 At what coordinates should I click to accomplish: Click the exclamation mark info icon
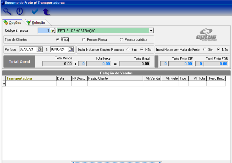[20, 12]
